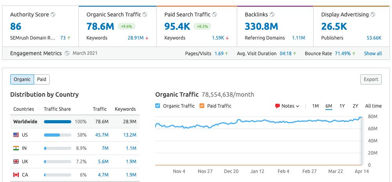Click UK traffic value 5.6M
The image size is (392, 182).
(x=103, y=162)
